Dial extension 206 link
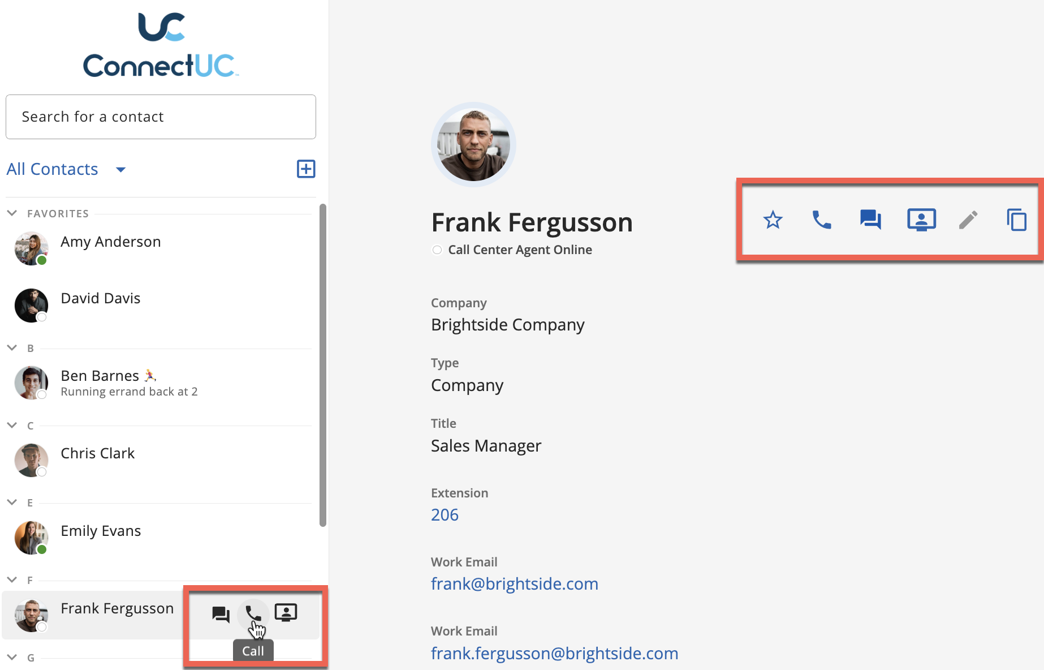Image resolution: width=1044 pixels, height=670 pixels. tap(445, 515)
